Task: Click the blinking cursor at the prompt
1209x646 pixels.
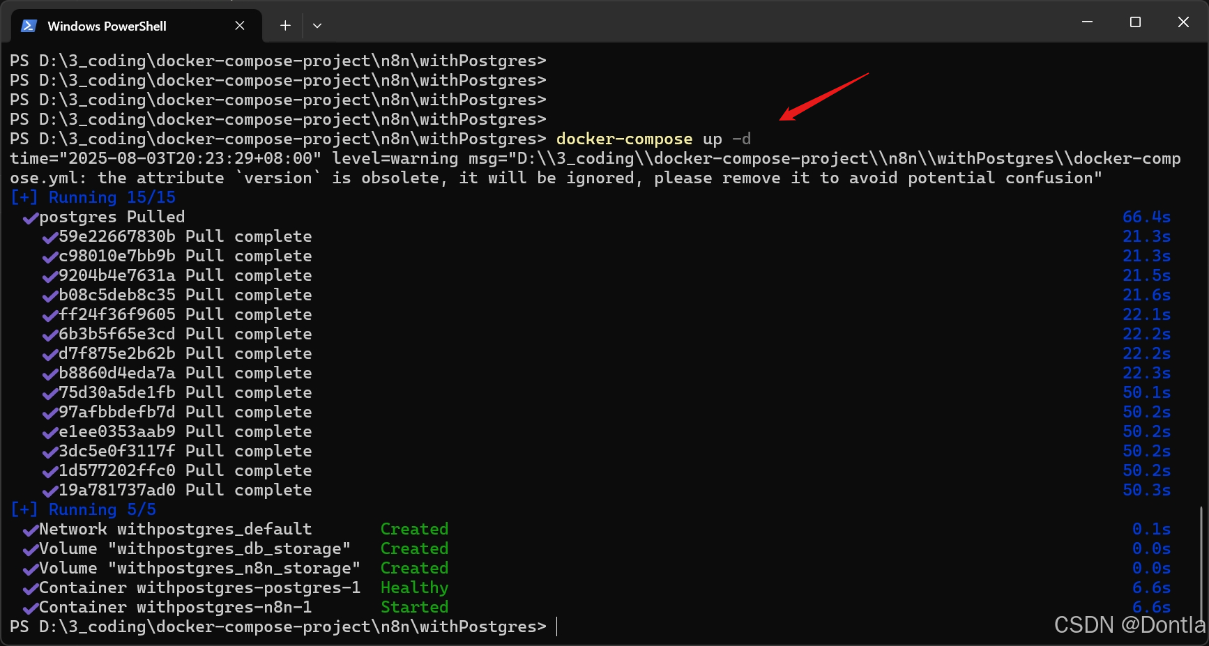Action: (556, 626)
